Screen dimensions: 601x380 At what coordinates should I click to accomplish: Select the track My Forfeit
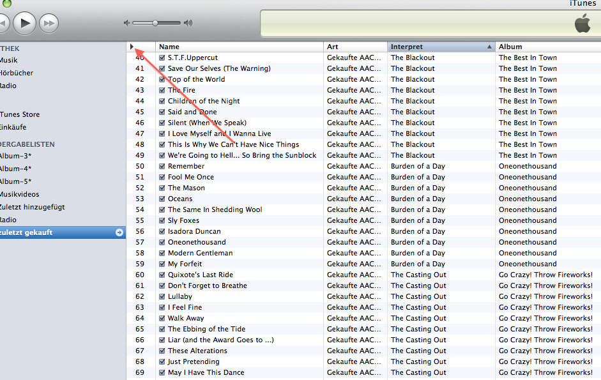[185, 264]
